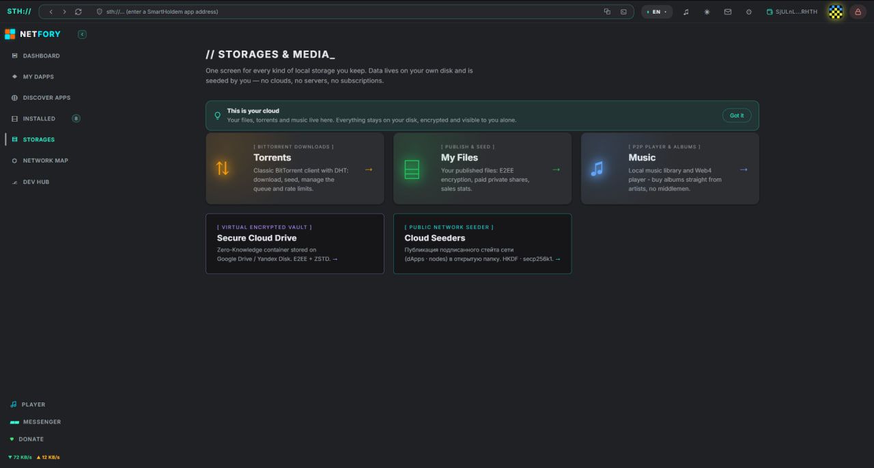Open Network Map in the sidebar

40,161
